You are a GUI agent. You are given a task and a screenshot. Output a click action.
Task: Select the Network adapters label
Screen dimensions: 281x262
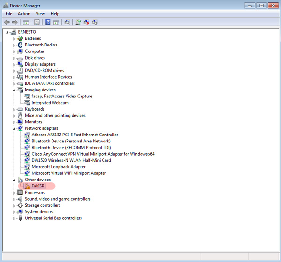41,128
